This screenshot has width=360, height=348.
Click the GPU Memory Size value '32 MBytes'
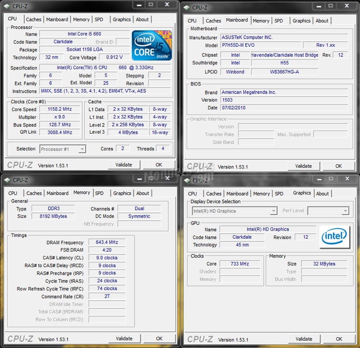point(324,264)
